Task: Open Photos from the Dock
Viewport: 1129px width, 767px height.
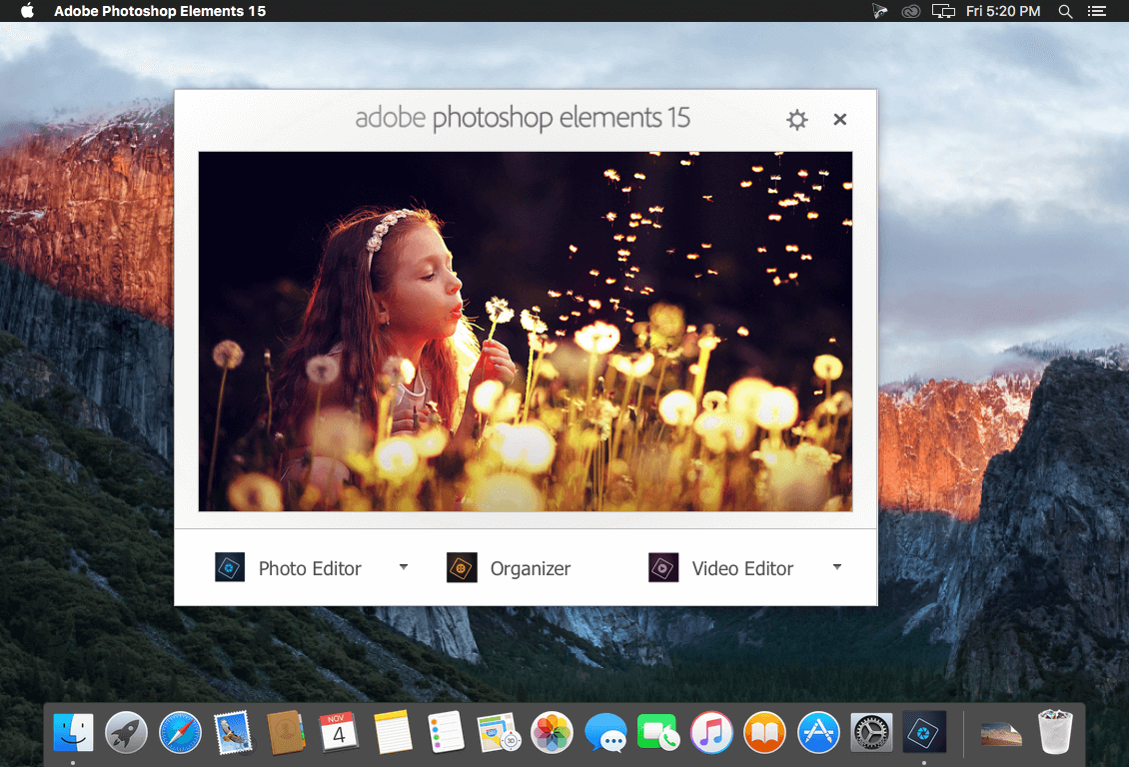Action: 552,732
